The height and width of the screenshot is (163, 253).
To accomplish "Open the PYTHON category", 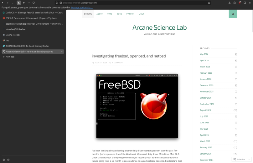I will (x=130, y=14).
